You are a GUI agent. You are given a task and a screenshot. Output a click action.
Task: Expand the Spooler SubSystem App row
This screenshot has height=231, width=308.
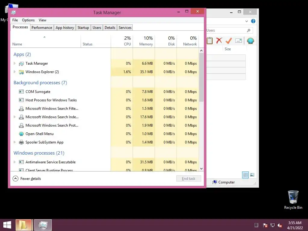pos(14,142)
